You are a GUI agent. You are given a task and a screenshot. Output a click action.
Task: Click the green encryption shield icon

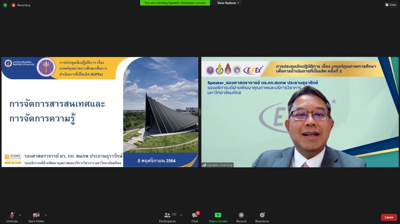pyautogui.click(x=5, y=5)
